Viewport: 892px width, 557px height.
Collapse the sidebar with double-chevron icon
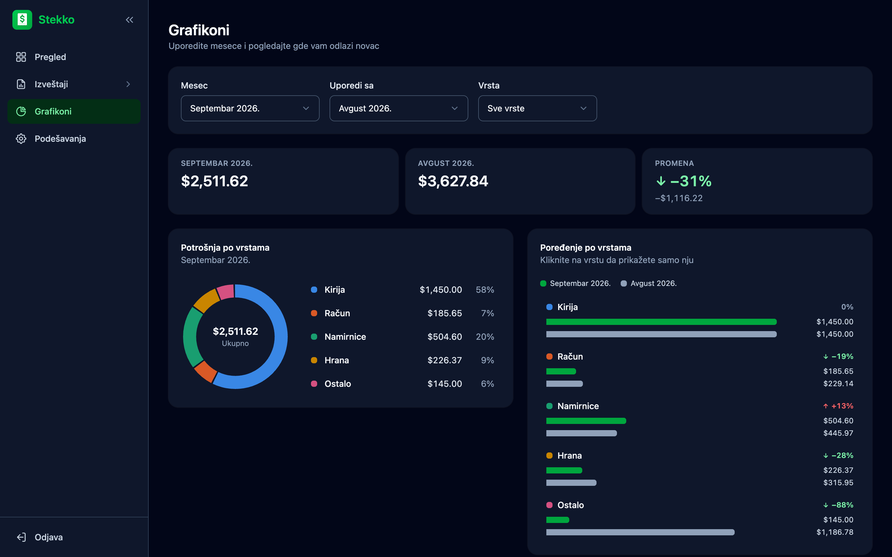129,20
